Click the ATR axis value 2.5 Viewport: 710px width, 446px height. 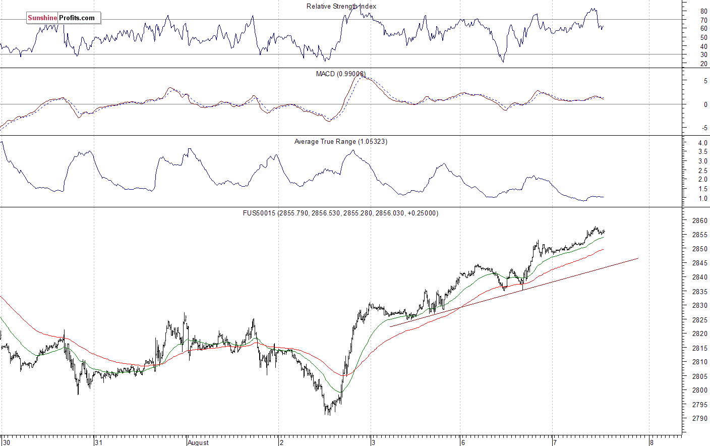click(x=702, y=171)
